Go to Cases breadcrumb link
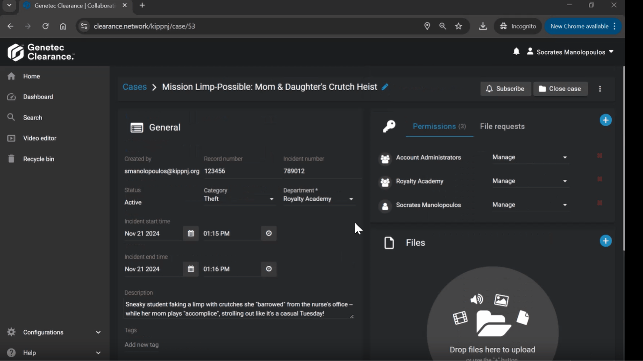The image size is (643, 361). click(x=135, y=87)
